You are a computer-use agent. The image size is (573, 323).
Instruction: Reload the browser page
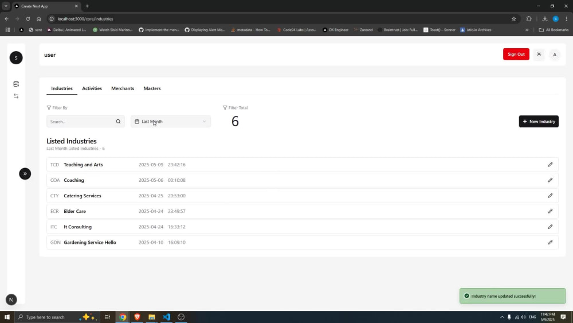(x=28, y=19)
